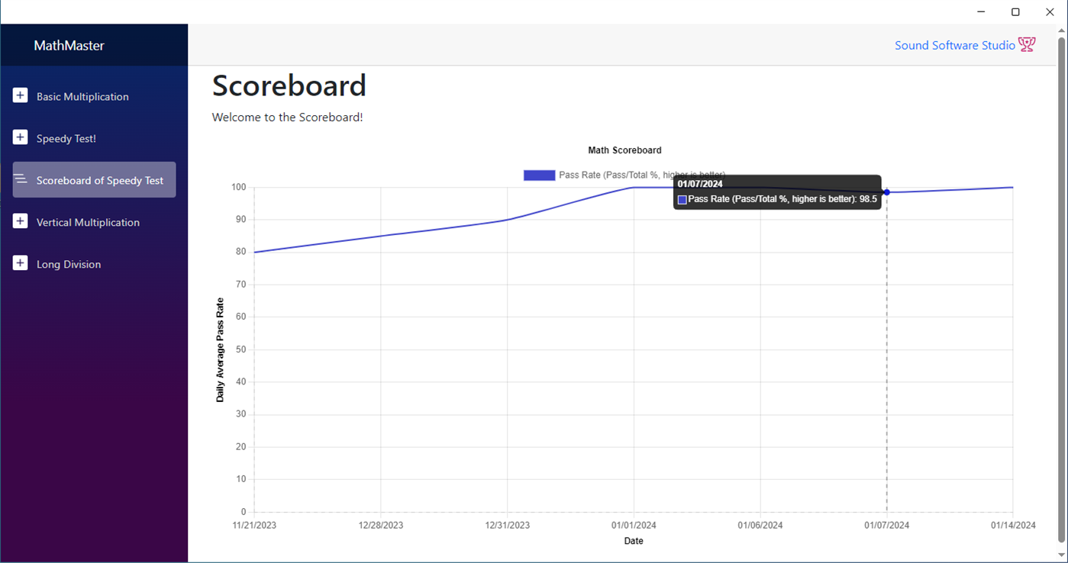This screenshot has width=1068, height=563.
Task: Click the 01/07/2024 data point on the chart
Action: tap(886, 192)
